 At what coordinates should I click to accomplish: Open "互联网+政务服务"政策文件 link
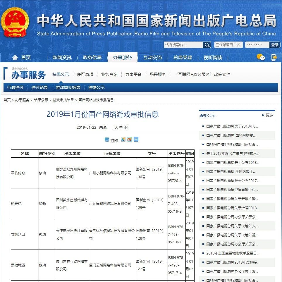tap(203, 74)
